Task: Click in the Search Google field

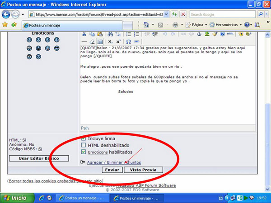Action: click(221, 14)
